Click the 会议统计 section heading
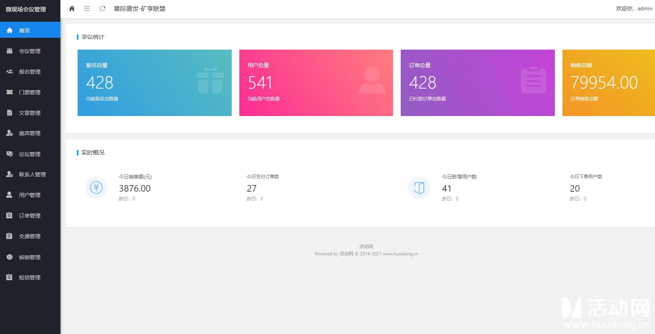The width and height of the screenshot is (655, 334). click(x=93, y=37)
